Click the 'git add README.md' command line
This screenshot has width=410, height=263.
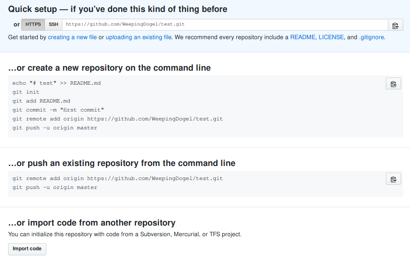tap(41, 101)
